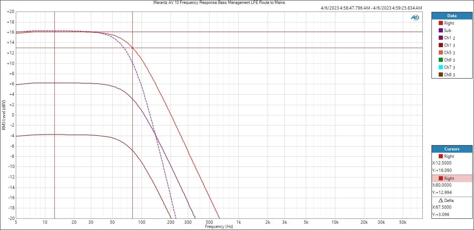Select the purple Sub swatch in the legend
The width and height of the screenshot is (474, 230).
click(441, 31)
